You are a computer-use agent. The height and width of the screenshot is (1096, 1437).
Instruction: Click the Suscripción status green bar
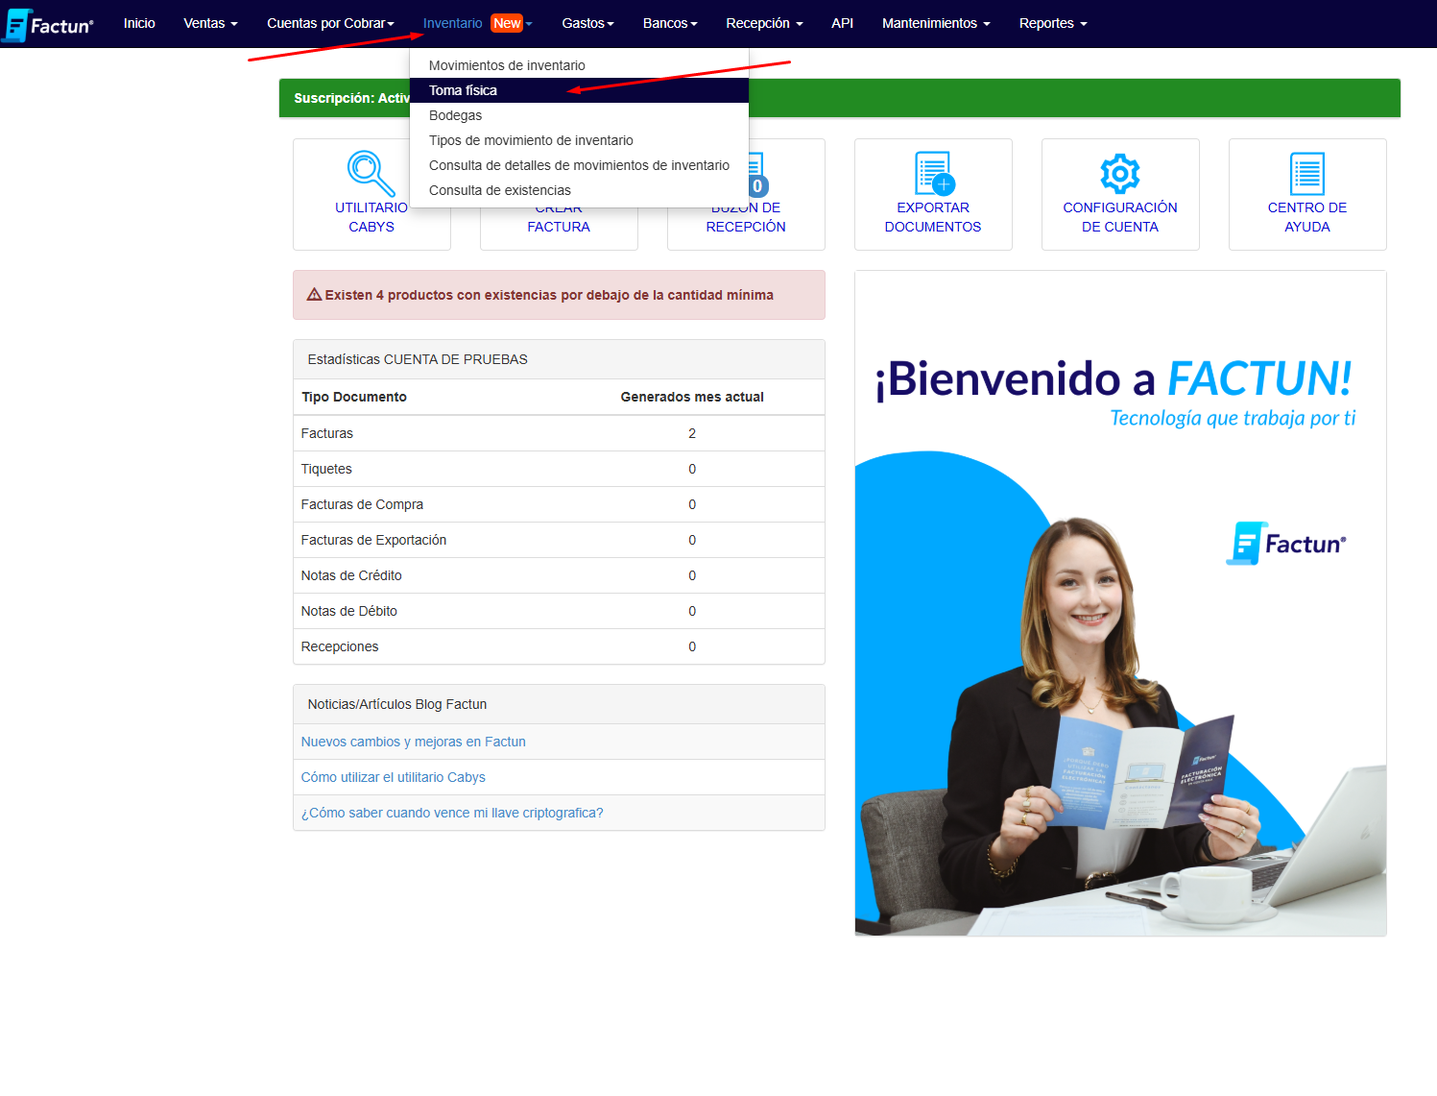click(x=839, y=98)
